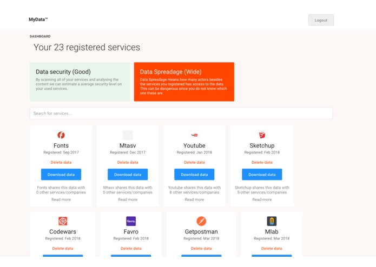This screenshot has width=376, height=267.
Task: Read more about Sketchup data sharing
Action: point(262,199)
